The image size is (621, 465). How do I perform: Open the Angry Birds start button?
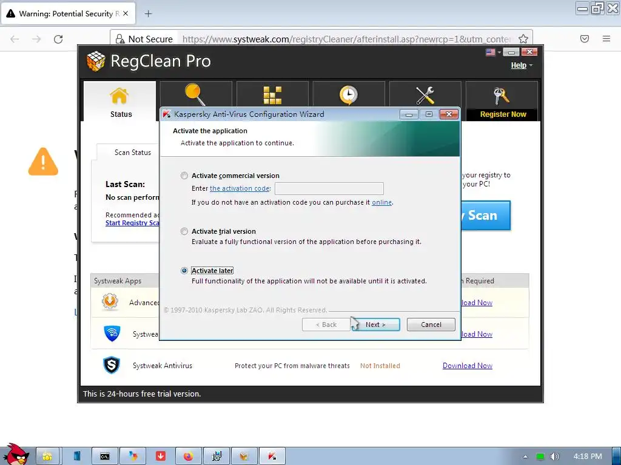coord(16,454)
